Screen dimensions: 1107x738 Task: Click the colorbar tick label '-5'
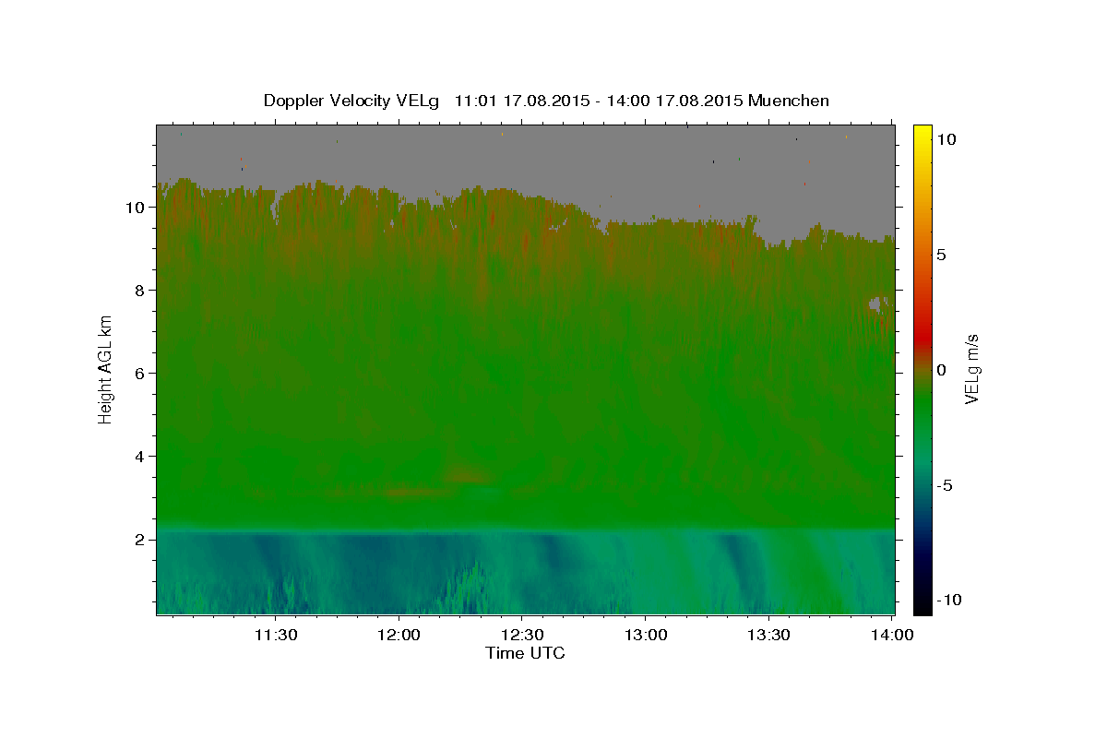[946, 484]
